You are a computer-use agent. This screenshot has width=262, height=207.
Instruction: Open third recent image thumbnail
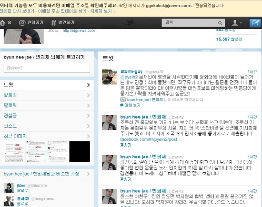[x=58, y=151]
